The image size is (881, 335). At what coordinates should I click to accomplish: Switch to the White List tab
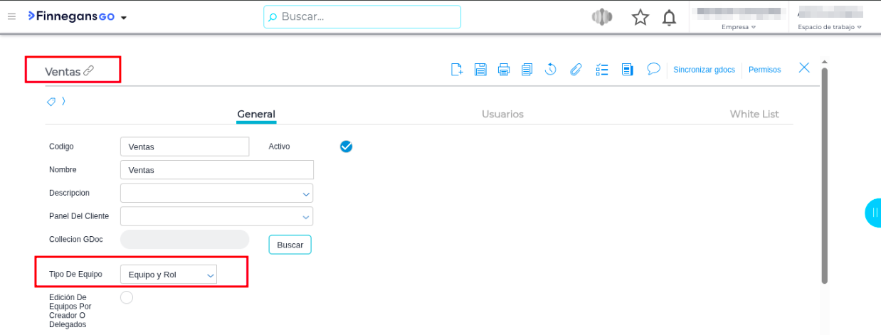754,114
